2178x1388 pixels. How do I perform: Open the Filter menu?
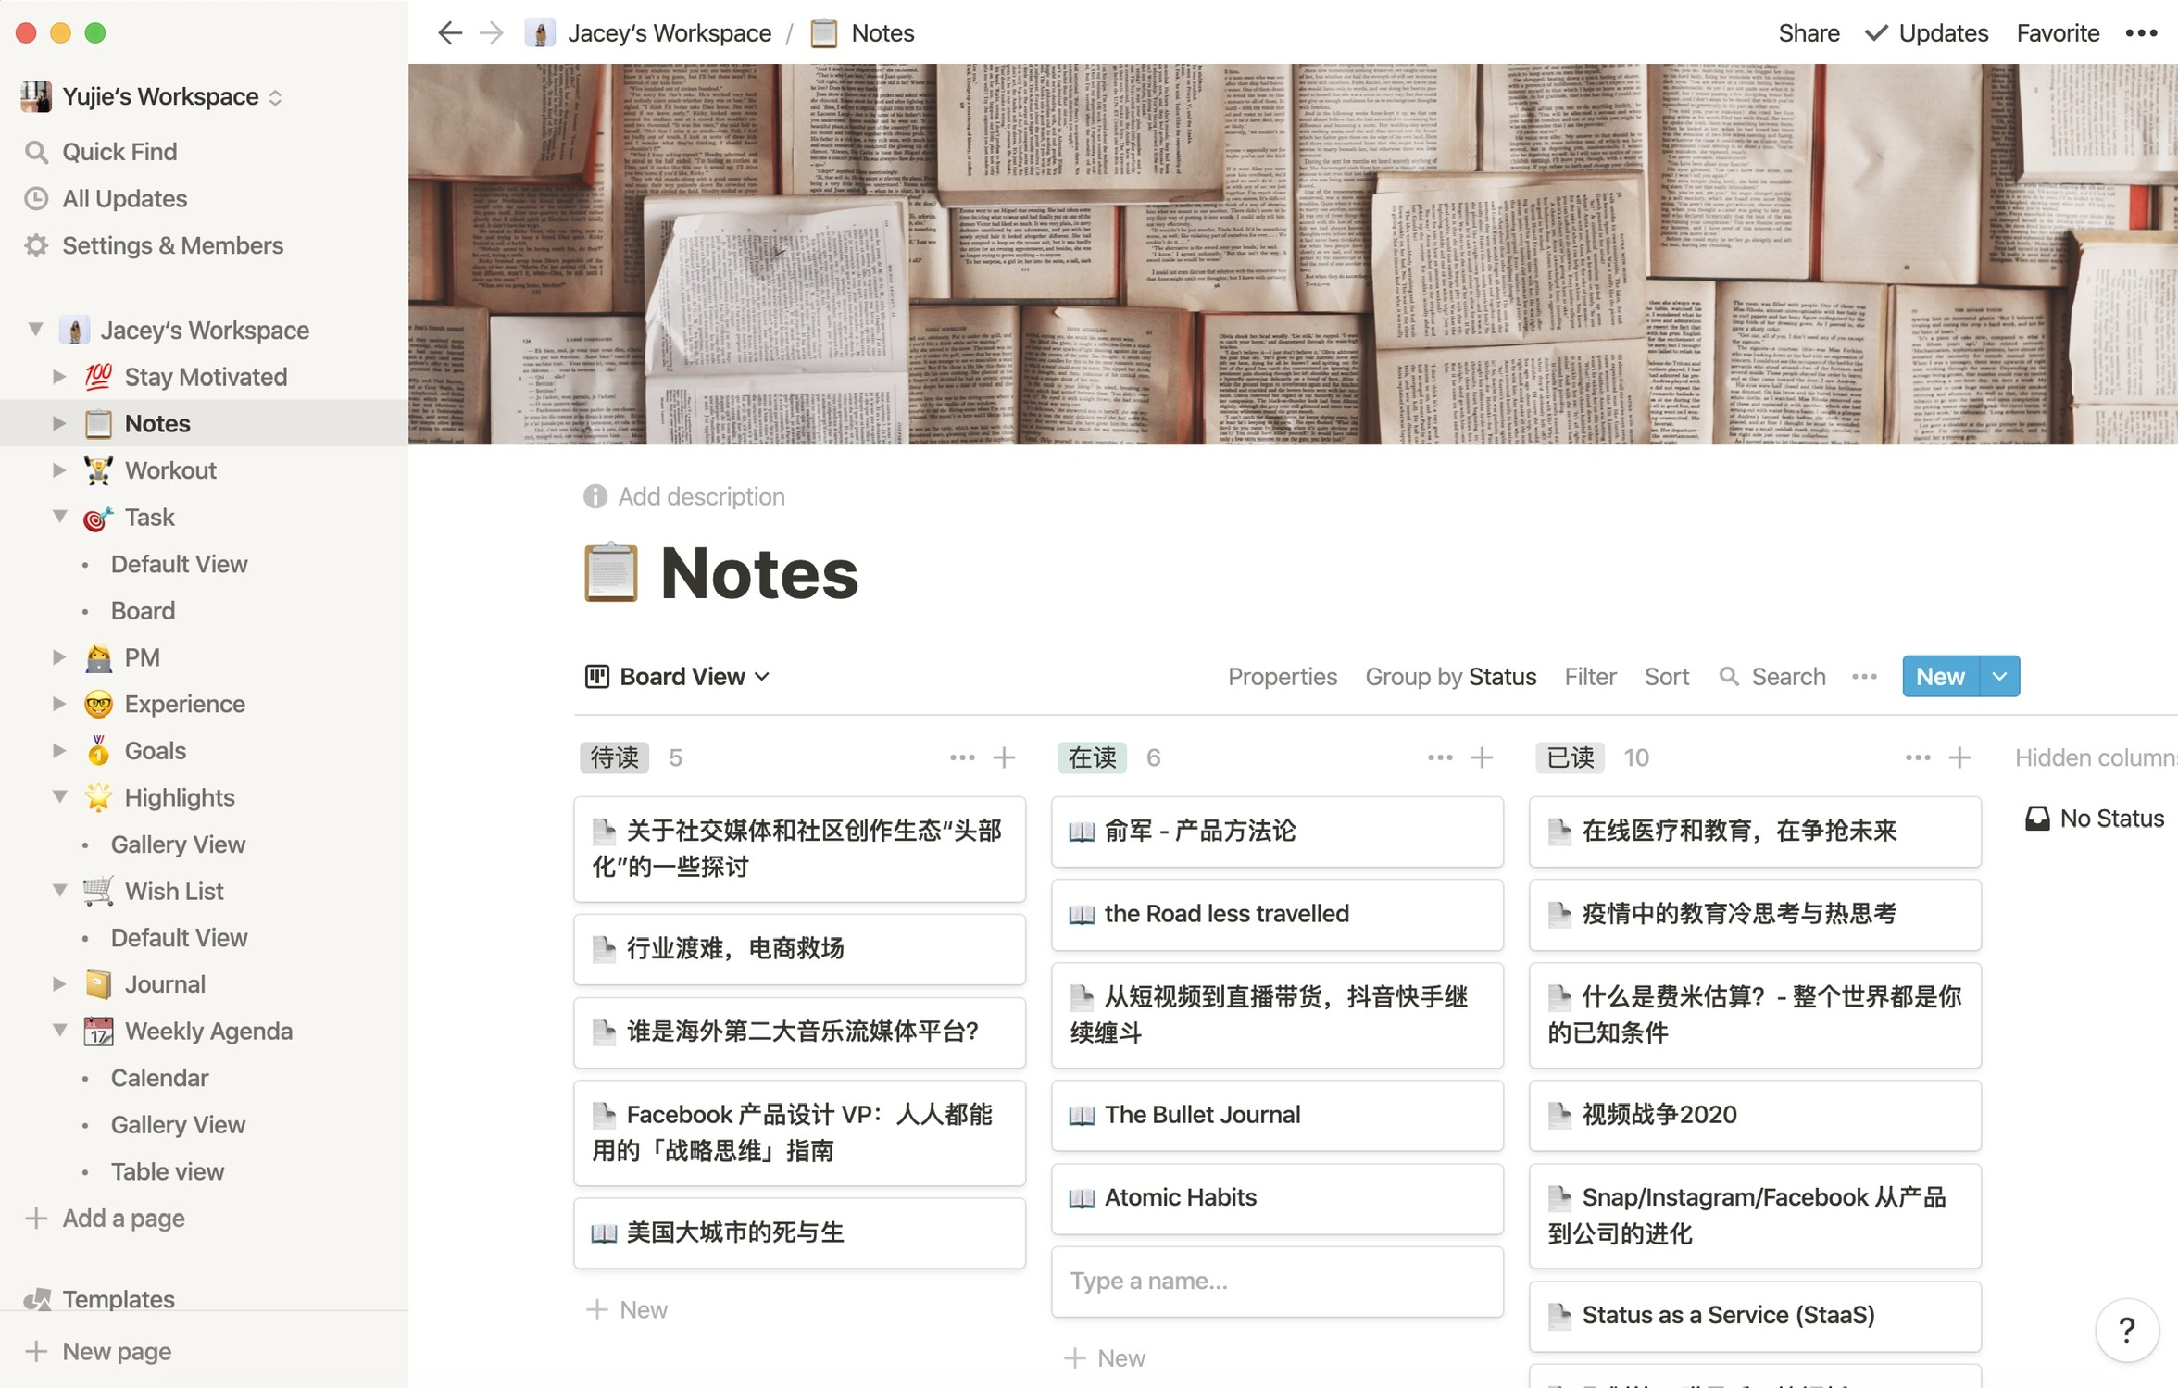[x=1589, y=677]
